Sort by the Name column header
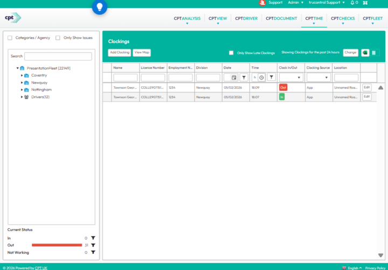The width and height of the screenshot is (388, 270). pos(126,67)
